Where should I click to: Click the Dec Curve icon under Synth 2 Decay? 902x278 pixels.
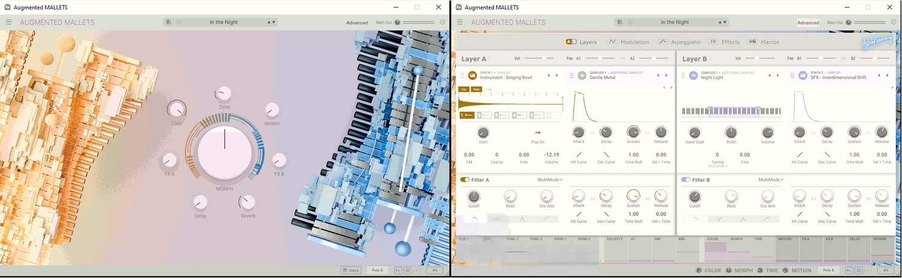[827, 155]
